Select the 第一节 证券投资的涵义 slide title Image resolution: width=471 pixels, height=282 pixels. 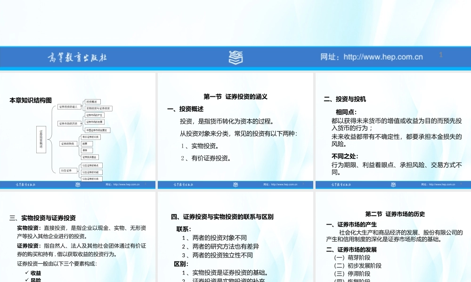pos(235,97)
